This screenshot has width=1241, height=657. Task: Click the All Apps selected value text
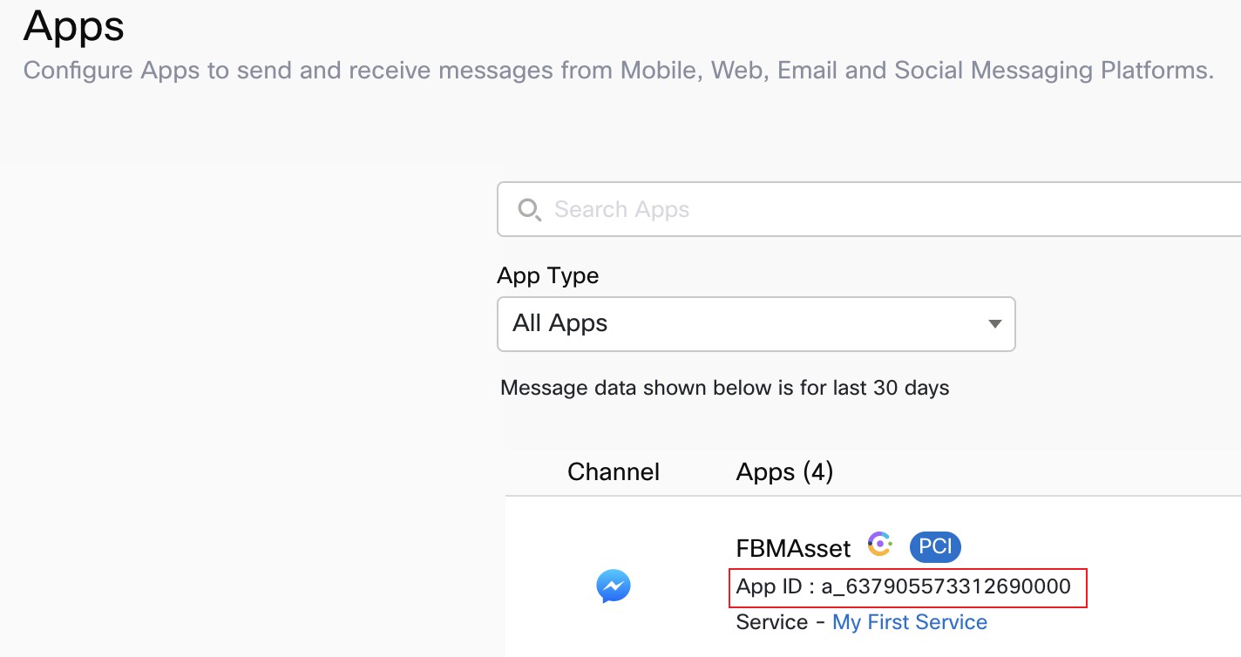click(559, 323)
